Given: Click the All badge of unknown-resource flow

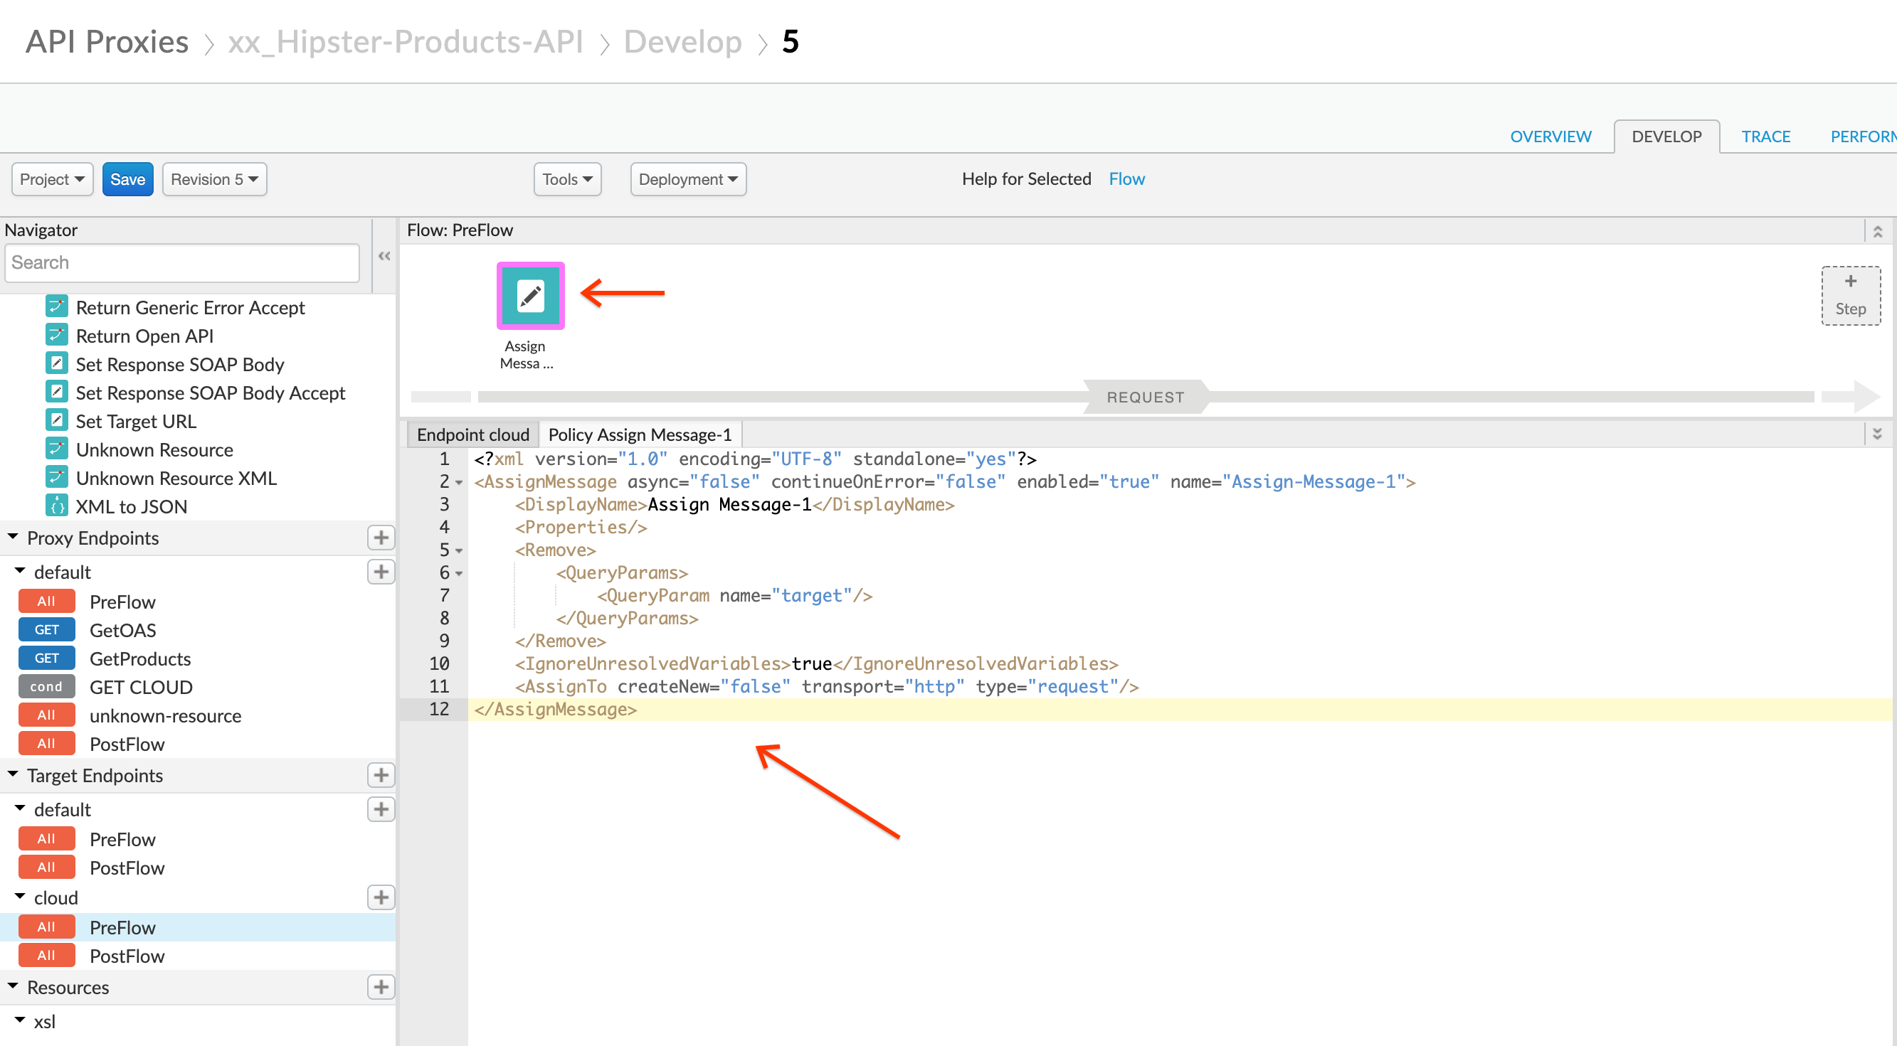Looking at the screenshot, I should 46,715.
